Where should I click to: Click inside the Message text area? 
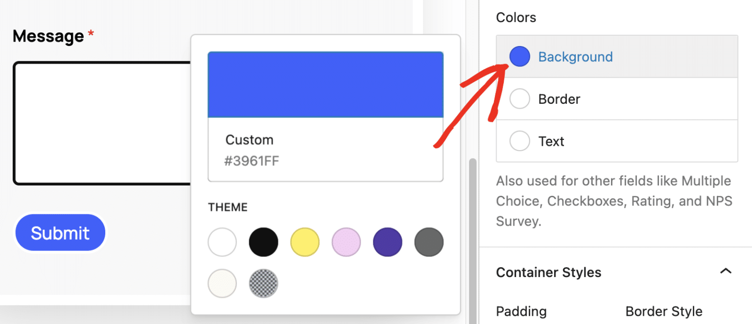click(98, 122)
